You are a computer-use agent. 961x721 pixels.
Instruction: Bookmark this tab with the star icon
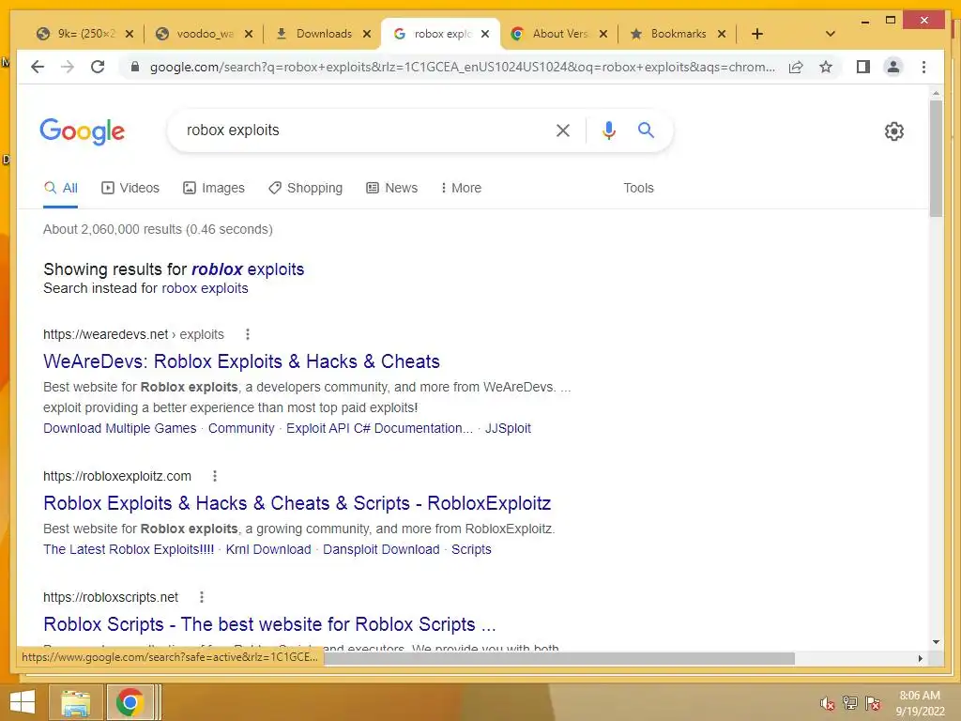[x=826, y=67]
